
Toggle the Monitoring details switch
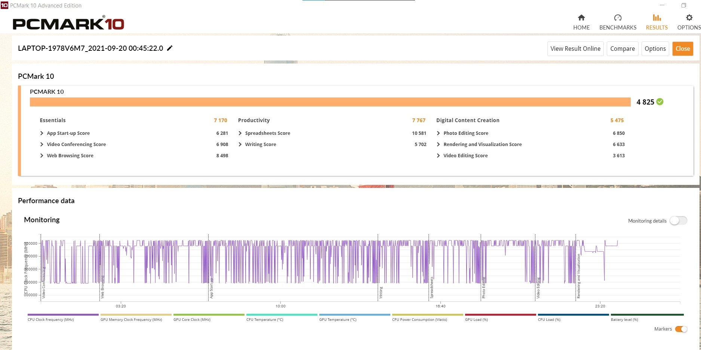pos(678,221)
